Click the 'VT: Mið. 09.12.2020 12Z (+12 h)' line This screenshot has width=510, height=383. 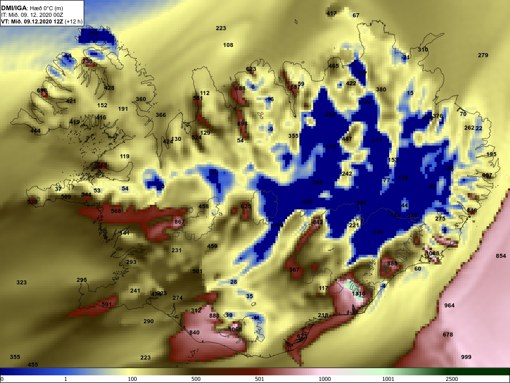coord(42,22)
